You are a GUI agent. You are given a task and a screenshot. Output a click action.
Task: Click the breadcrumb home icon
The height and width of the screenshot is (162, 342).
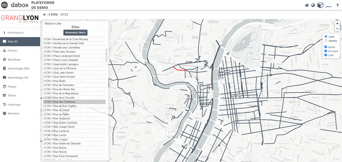point(44,15)
